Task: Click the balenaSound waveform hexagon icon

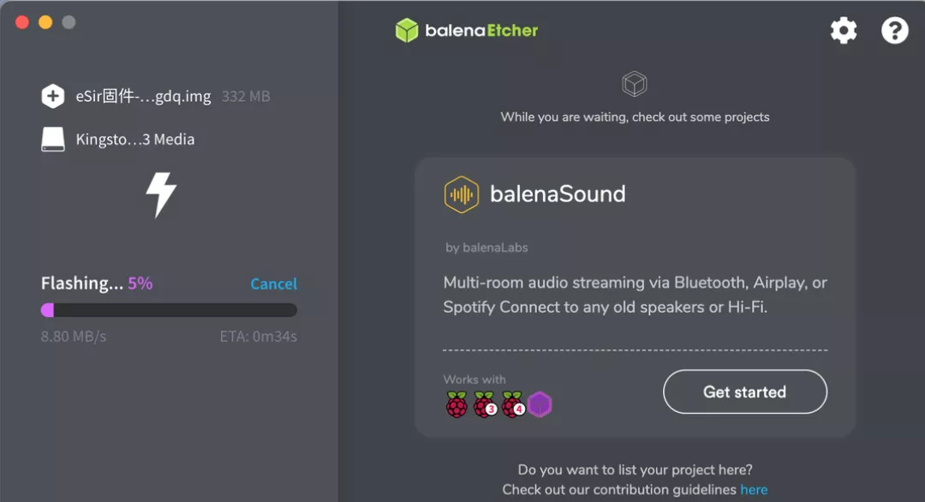Action: point(462,194)
